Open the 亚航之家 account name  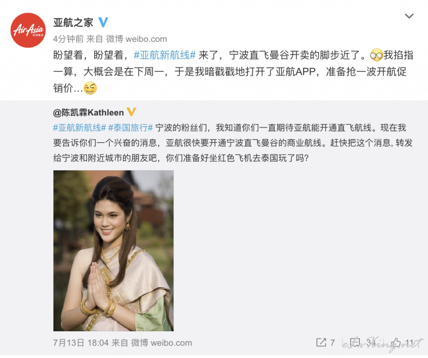[73, 23]
